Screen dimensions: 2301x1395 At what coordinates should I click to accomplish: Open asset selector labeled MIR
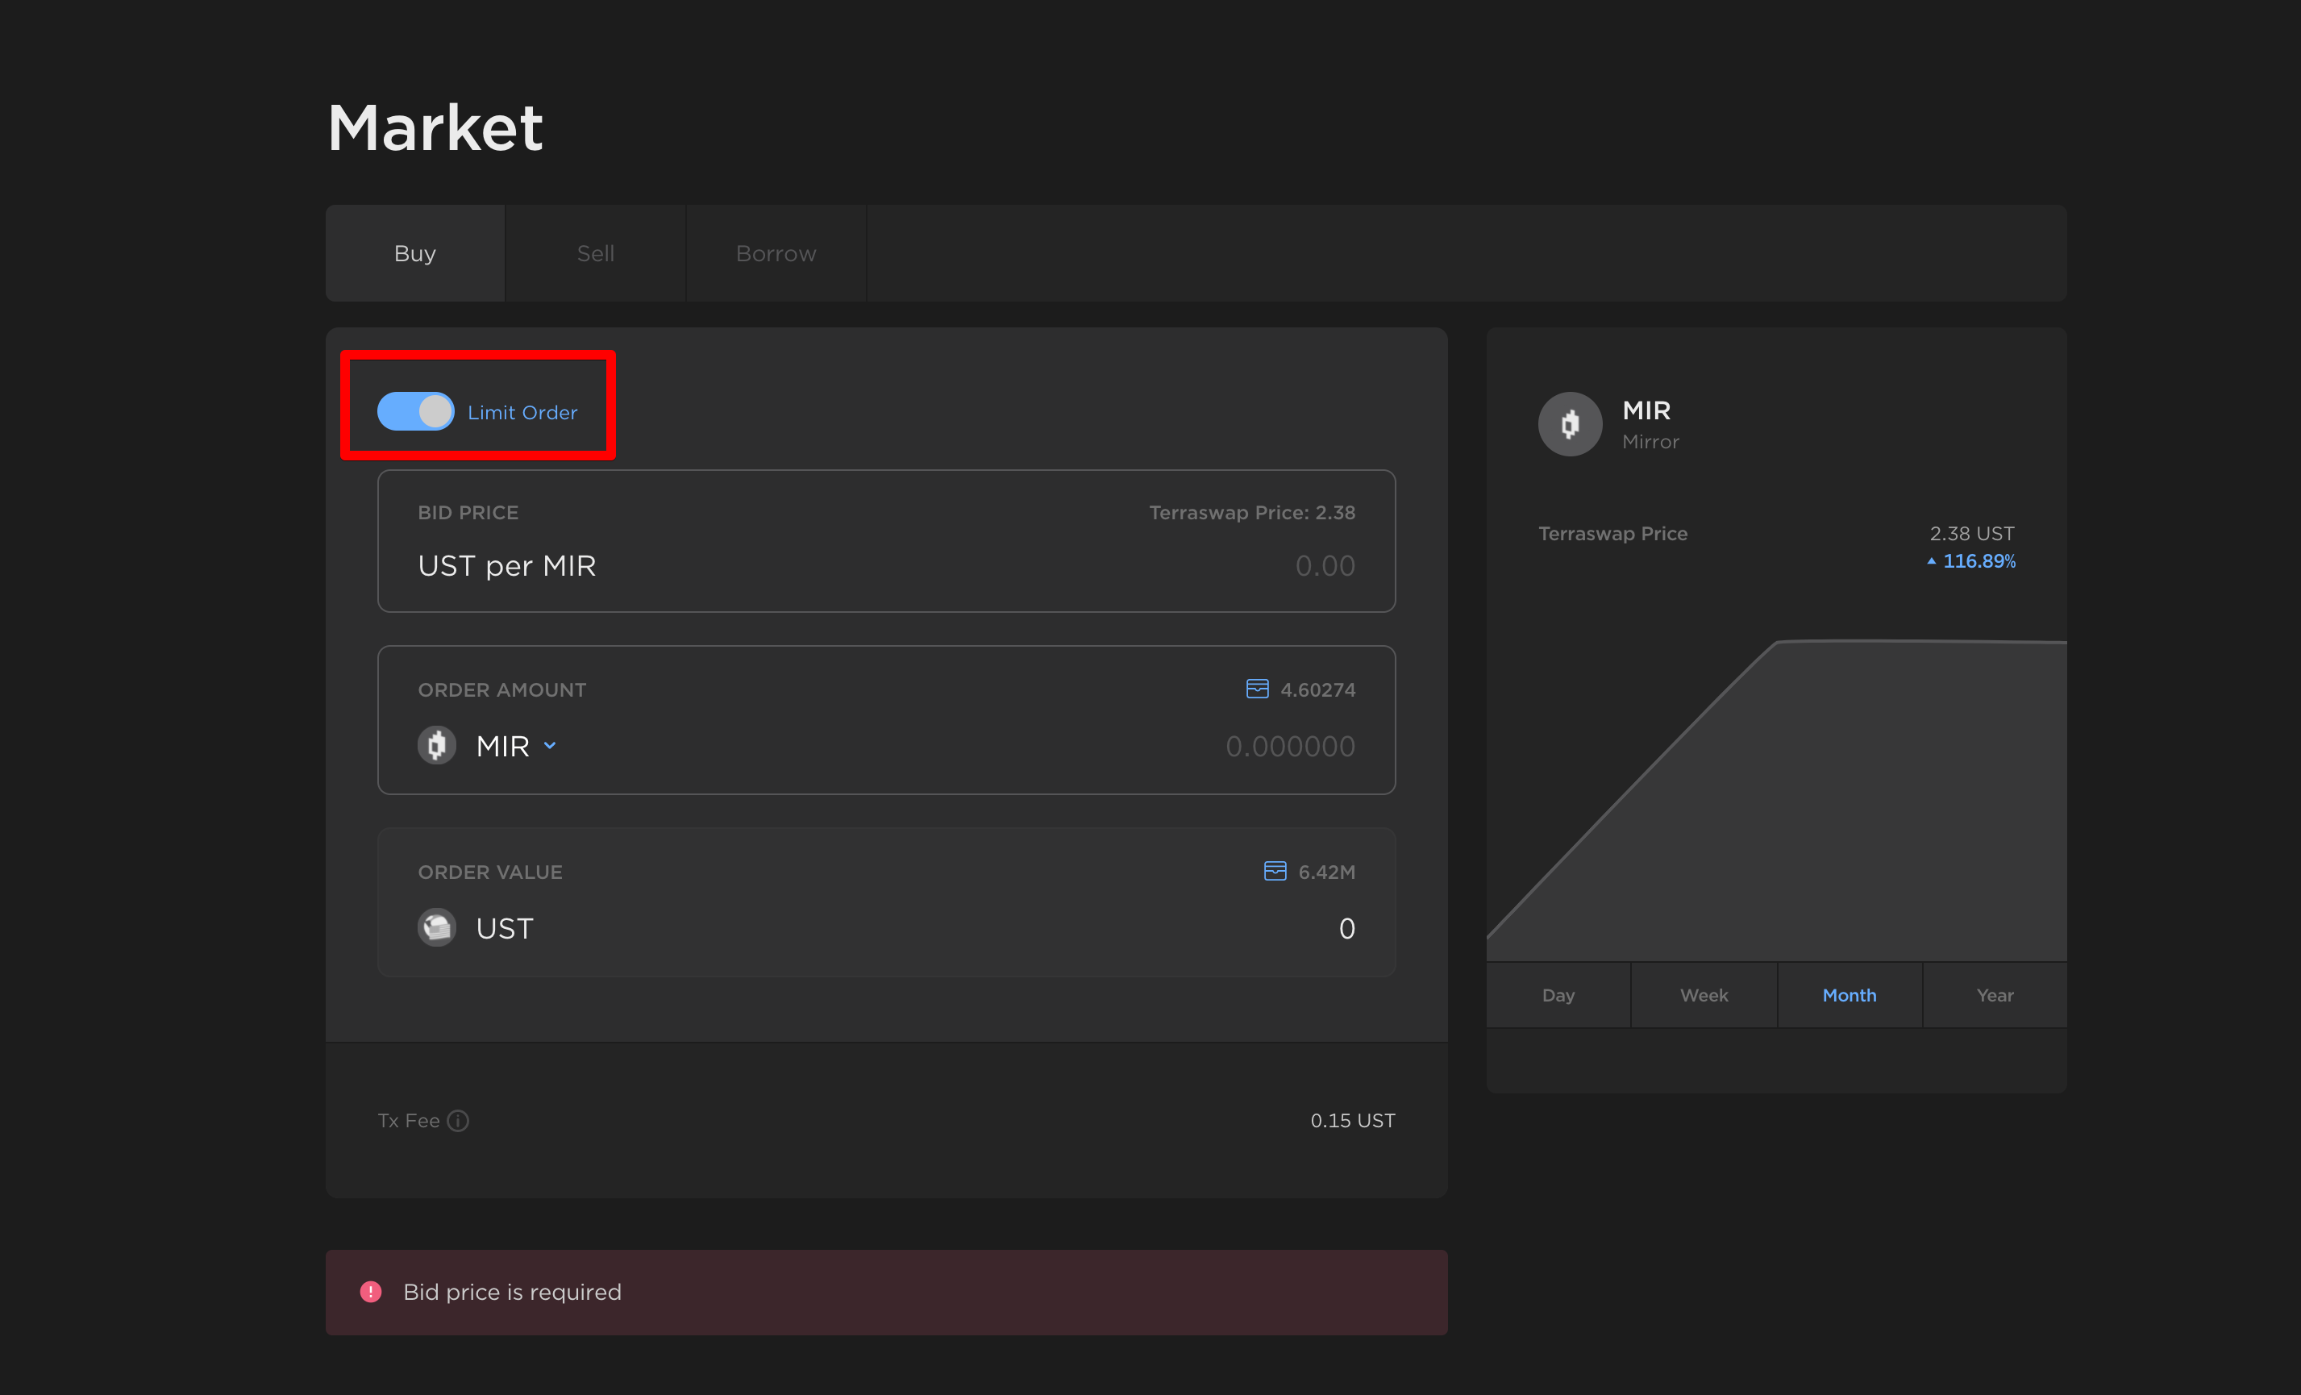tap(502, 746)
